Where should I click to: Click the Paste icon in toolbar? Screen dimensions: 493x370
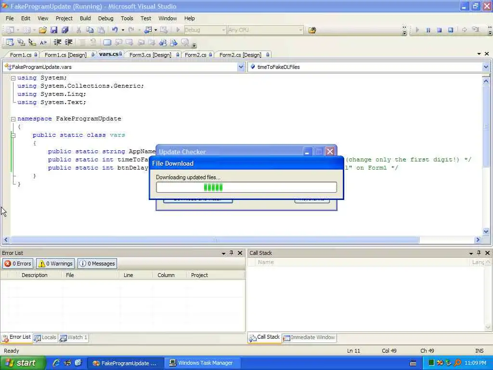tap(101, 30)
